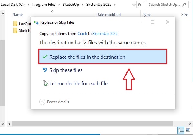This screenshot has width=193, height=135.
Task: Go to Local Disk (C:) breadcrumb
Action: [x=13, y=5]
